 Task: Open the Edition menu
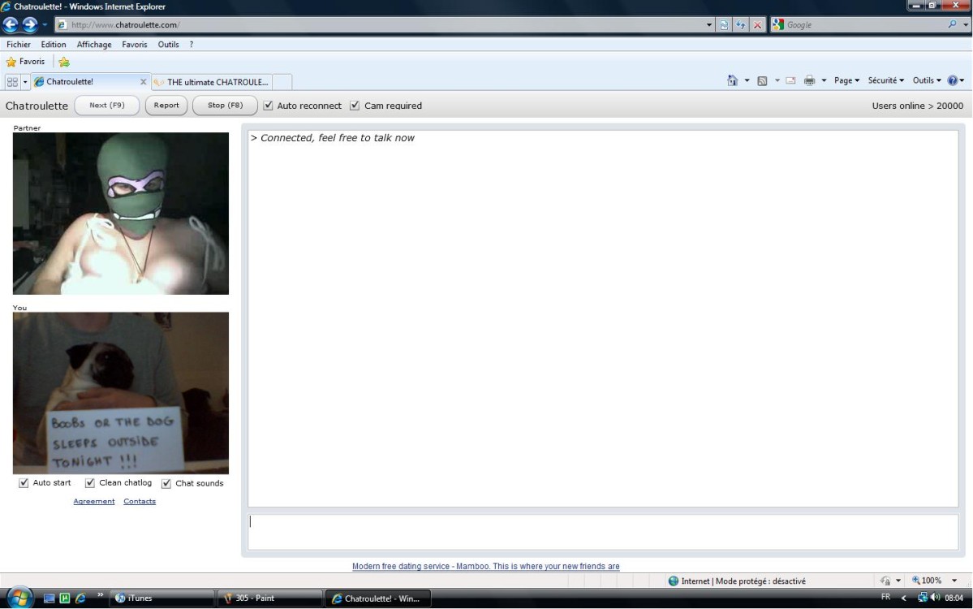pos(54,45)
